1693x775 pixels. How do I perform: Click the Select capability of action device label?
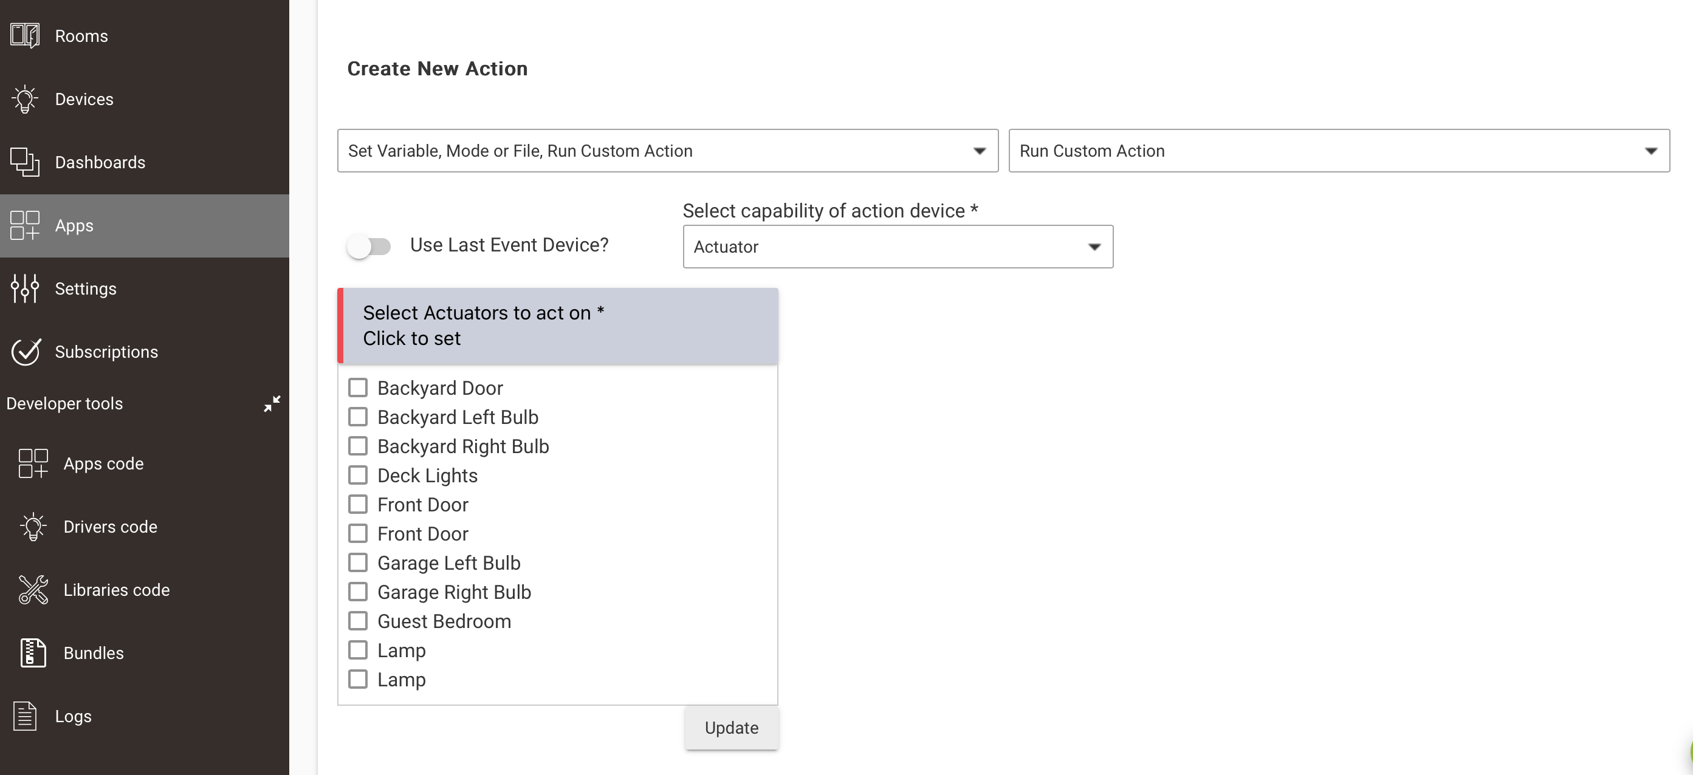click(831, 210)
